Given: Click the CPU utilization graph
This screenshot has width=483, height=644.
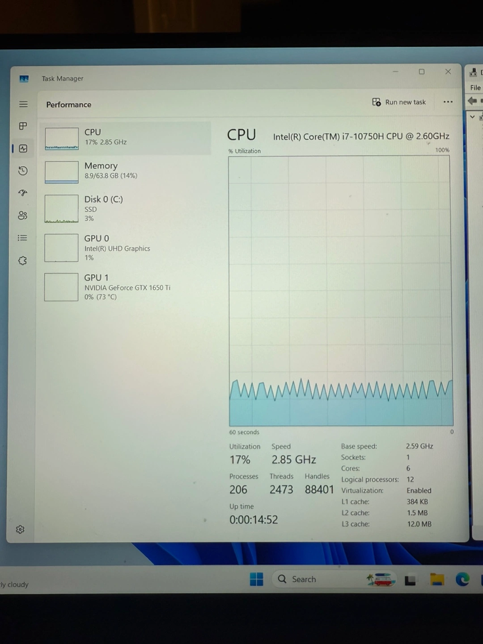Looking at the screenshot, I should coord(341,291).
